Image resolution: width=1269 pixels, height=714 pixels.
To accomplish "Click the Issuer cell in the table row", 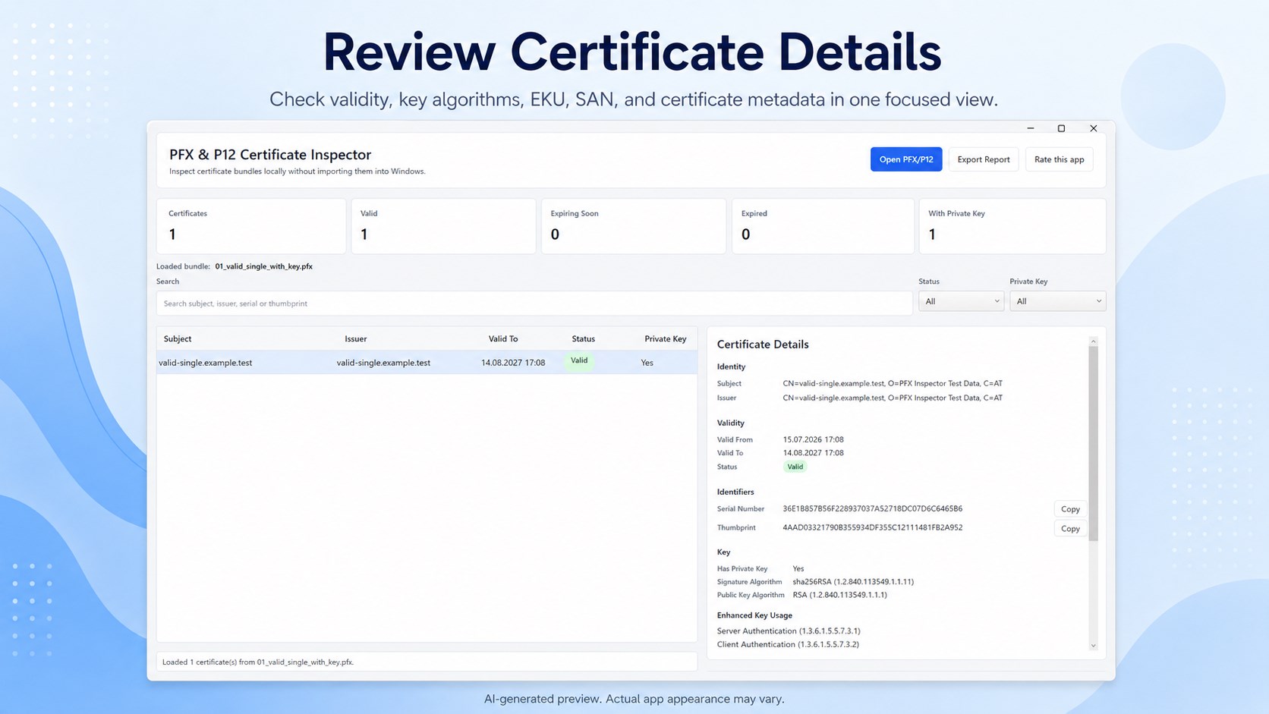I will 383,363.
